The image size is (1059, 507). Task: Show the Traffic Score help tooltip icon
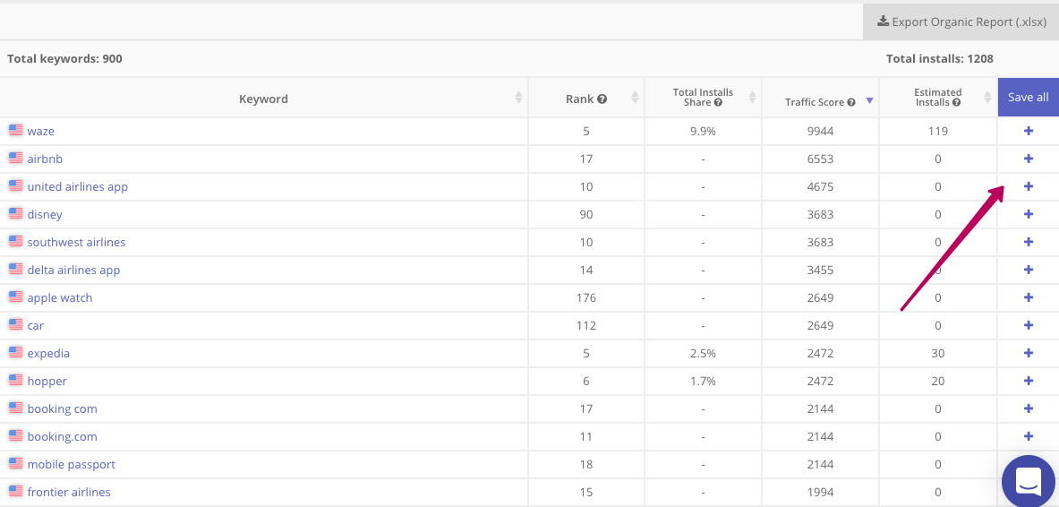(x=851, y=103)
